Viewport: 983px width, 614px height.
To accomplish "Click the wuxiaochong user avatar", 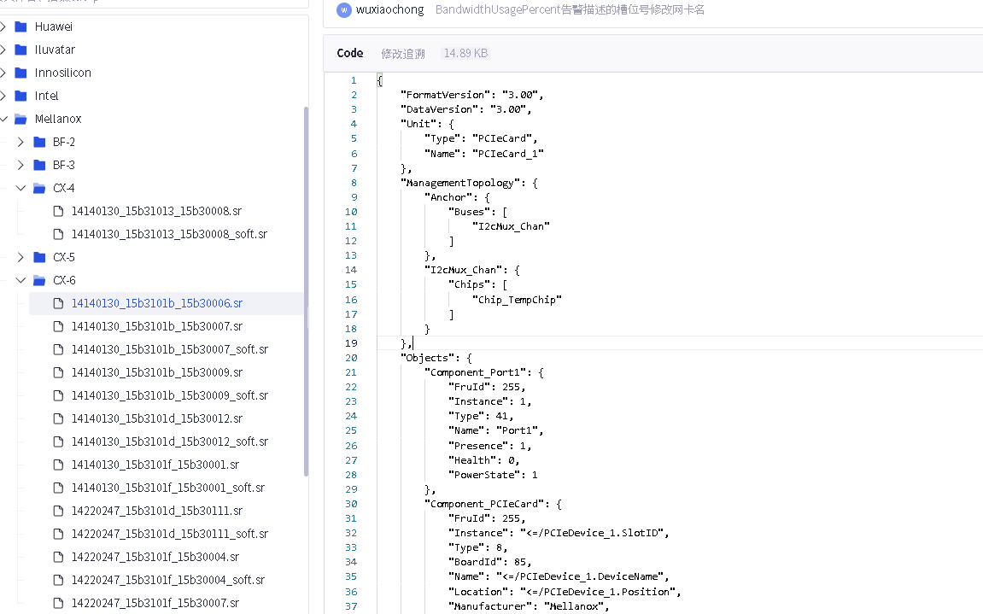I will pos(344,10).
